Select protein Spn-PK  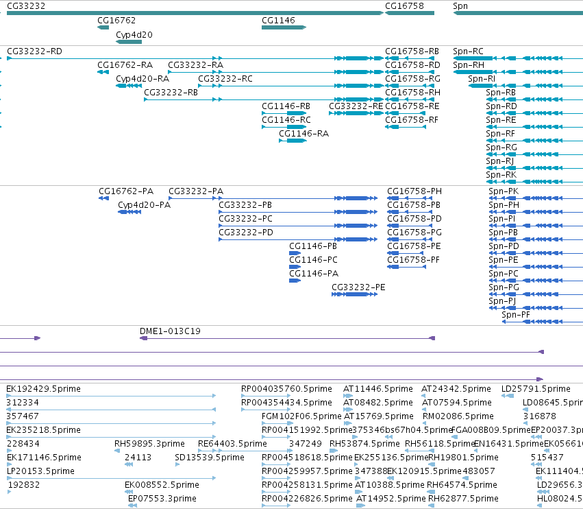tap(504, 192)
